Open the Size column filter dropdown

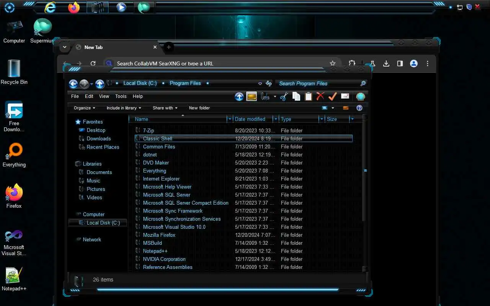(352, 119)
